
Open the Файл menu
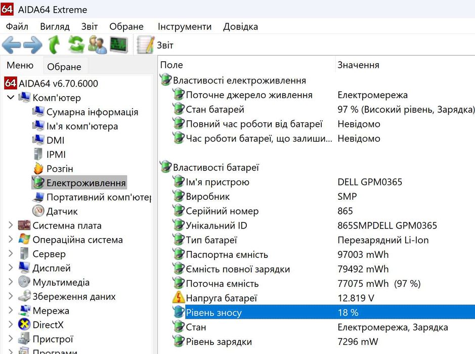(17, 27)
